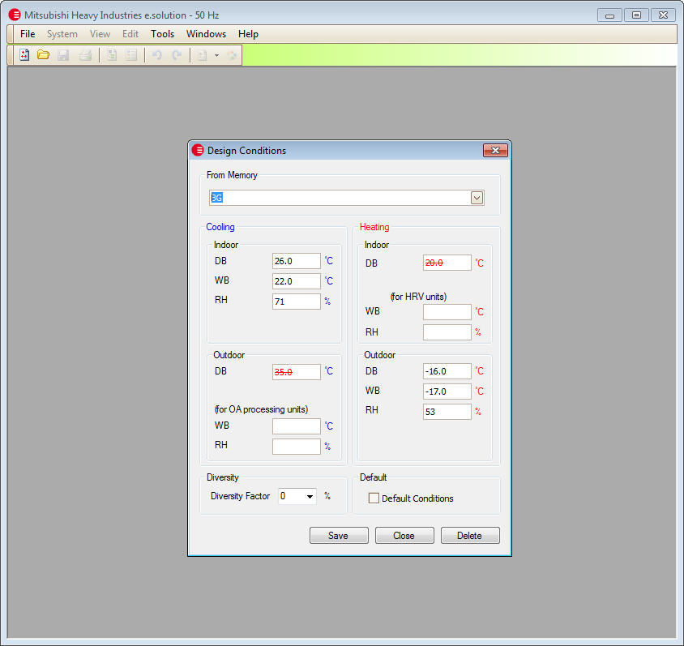Open the System menu
Viewport: 684px width, 646px height.
pyautogui.click(x=62, y=34)
